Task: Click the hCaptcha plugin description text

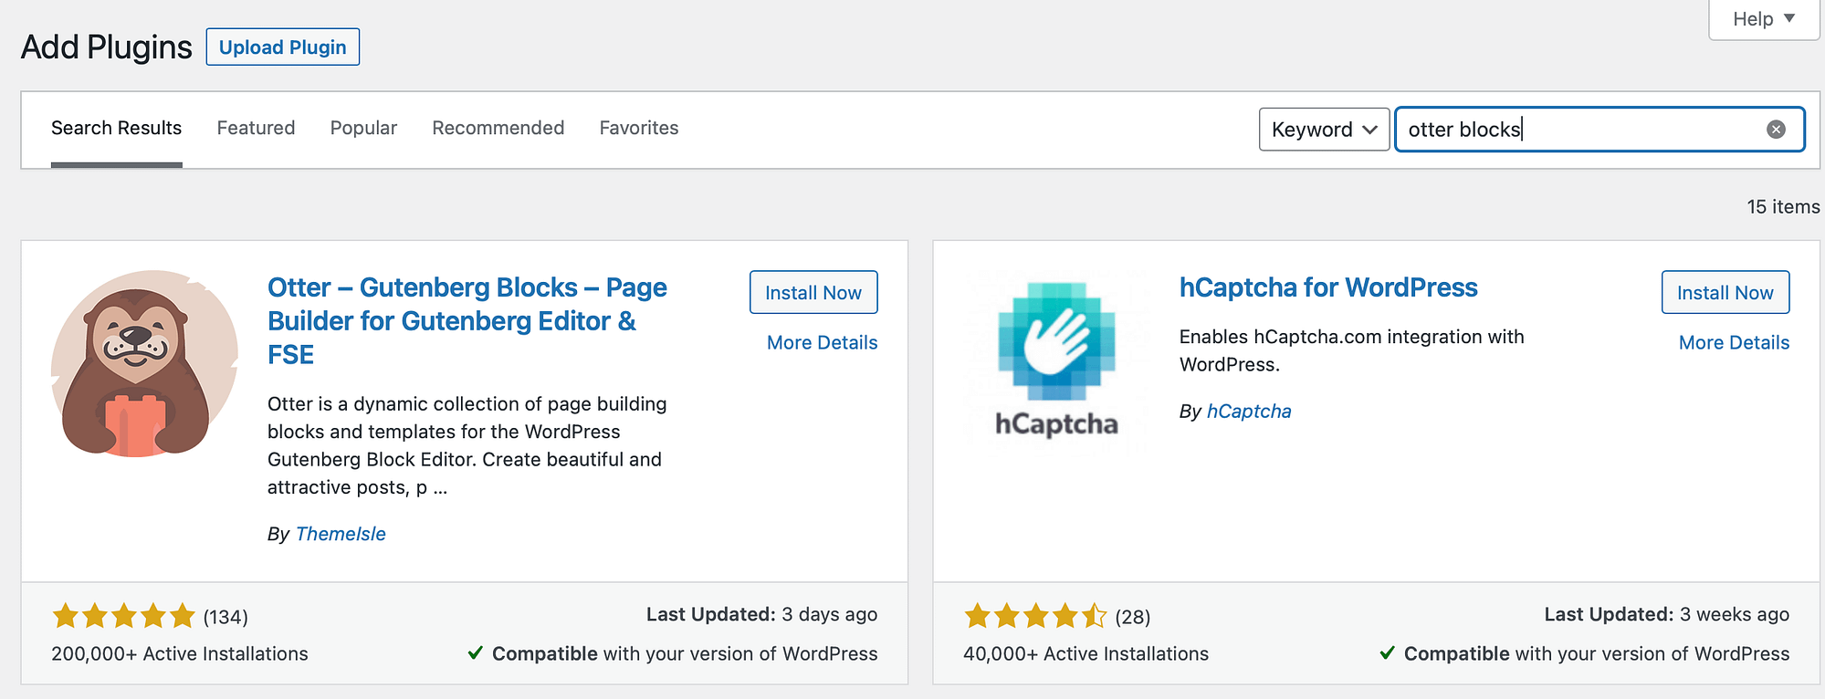Action: pos(1352,350)
